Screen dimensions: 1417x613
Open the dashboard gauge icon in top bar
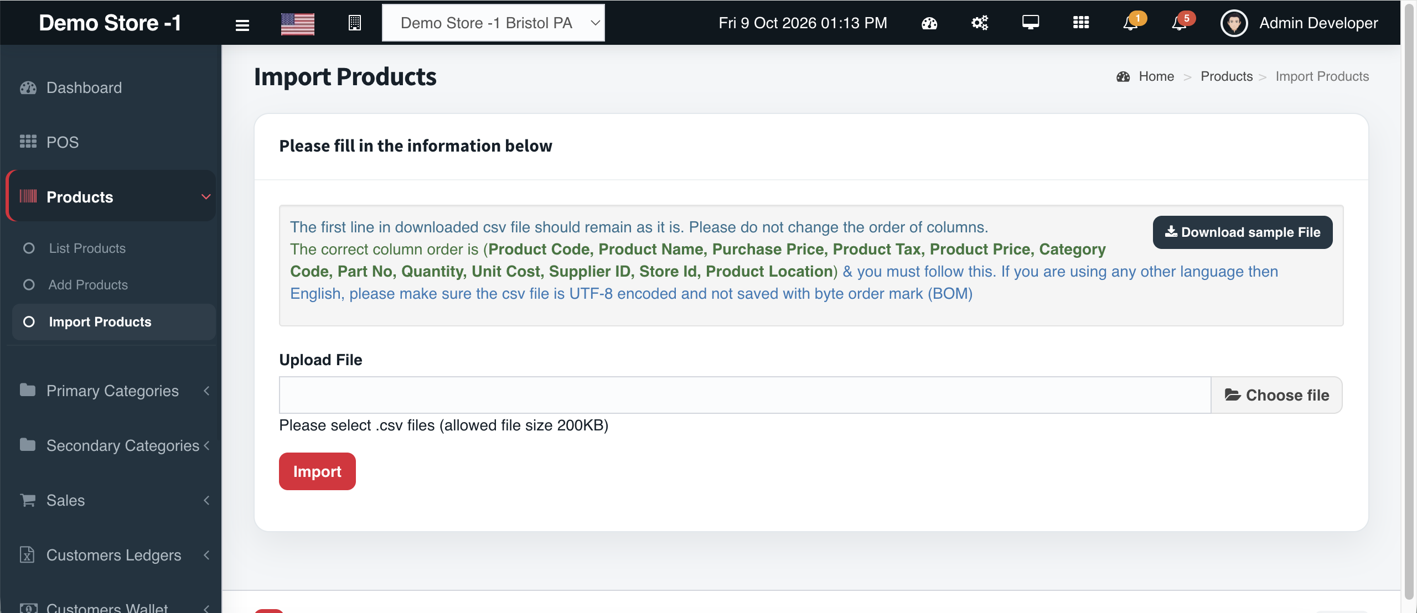click(x=929, y=23)
